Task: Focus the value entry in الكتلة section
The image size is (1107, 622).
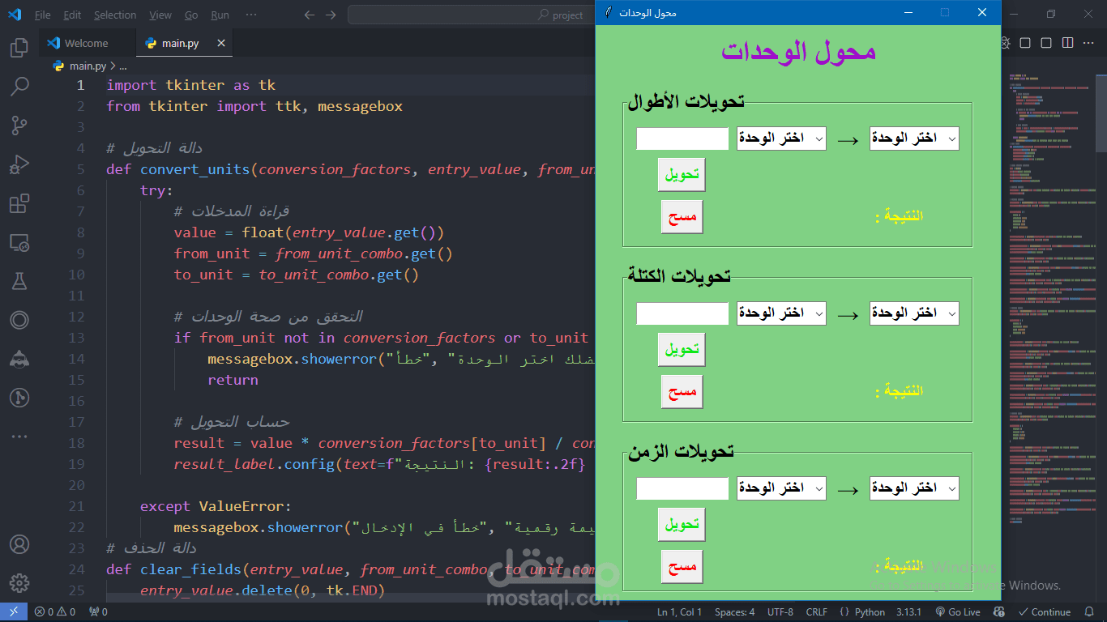Action: point(683,313)
